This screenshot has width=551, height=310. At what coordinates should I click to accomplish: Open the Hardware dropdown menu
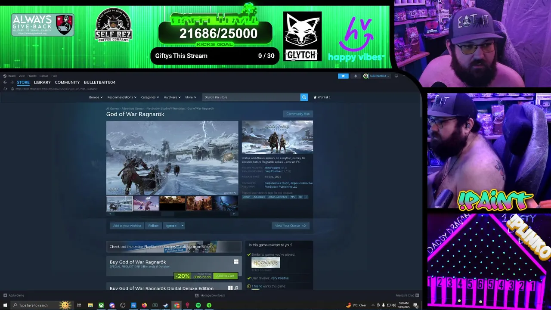click(172, 97)
